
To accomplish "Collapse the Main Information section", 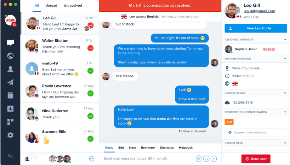I will coord(285,59).
